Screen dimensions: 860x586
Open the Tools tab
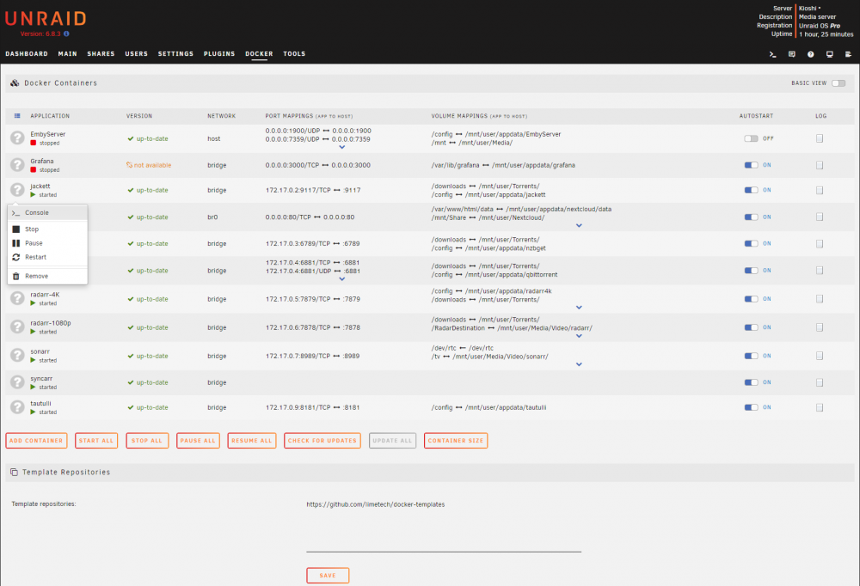(294, 54)
